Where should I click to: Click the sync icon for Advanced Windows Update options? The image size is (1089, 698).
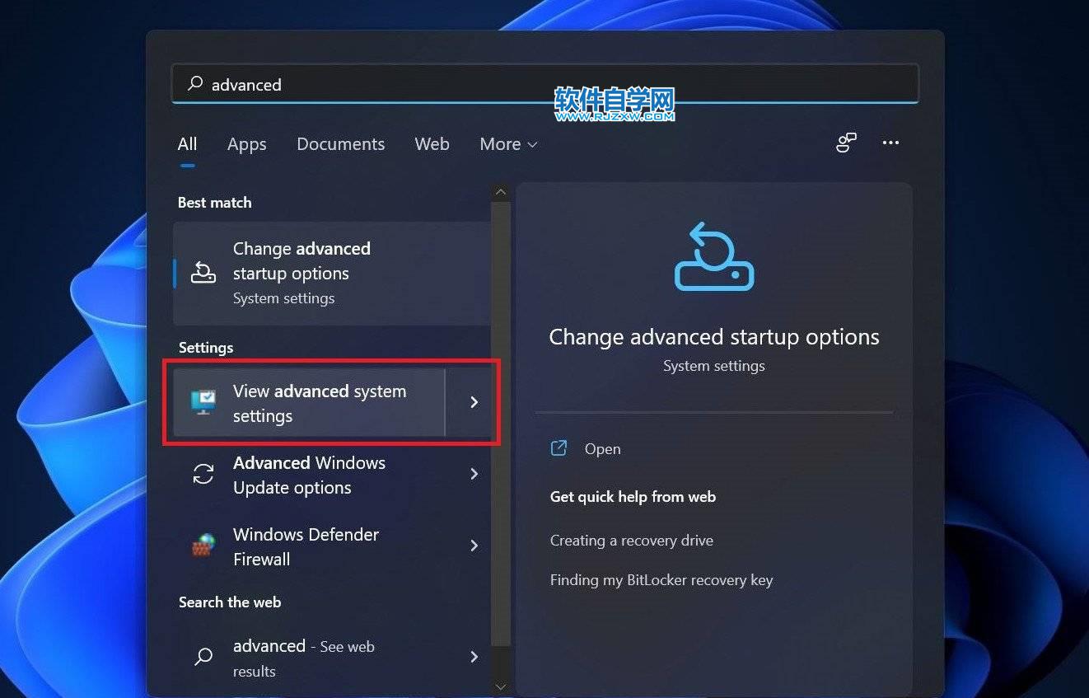point(203,474)
